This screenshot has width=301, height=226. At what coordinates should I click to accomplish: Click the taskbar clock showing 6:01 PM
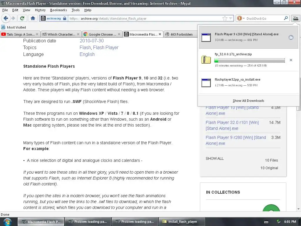[x=290, y=222]
